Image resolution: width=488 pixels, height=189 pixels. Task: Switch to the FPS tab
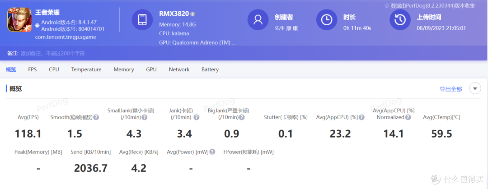point(33,69)
